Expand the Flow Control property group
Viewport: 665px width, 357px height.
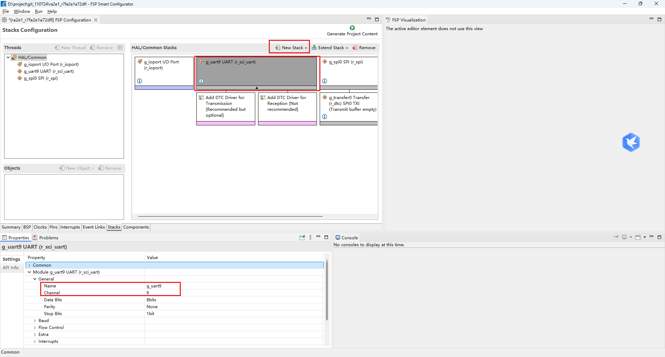click(x=35, y=328)
